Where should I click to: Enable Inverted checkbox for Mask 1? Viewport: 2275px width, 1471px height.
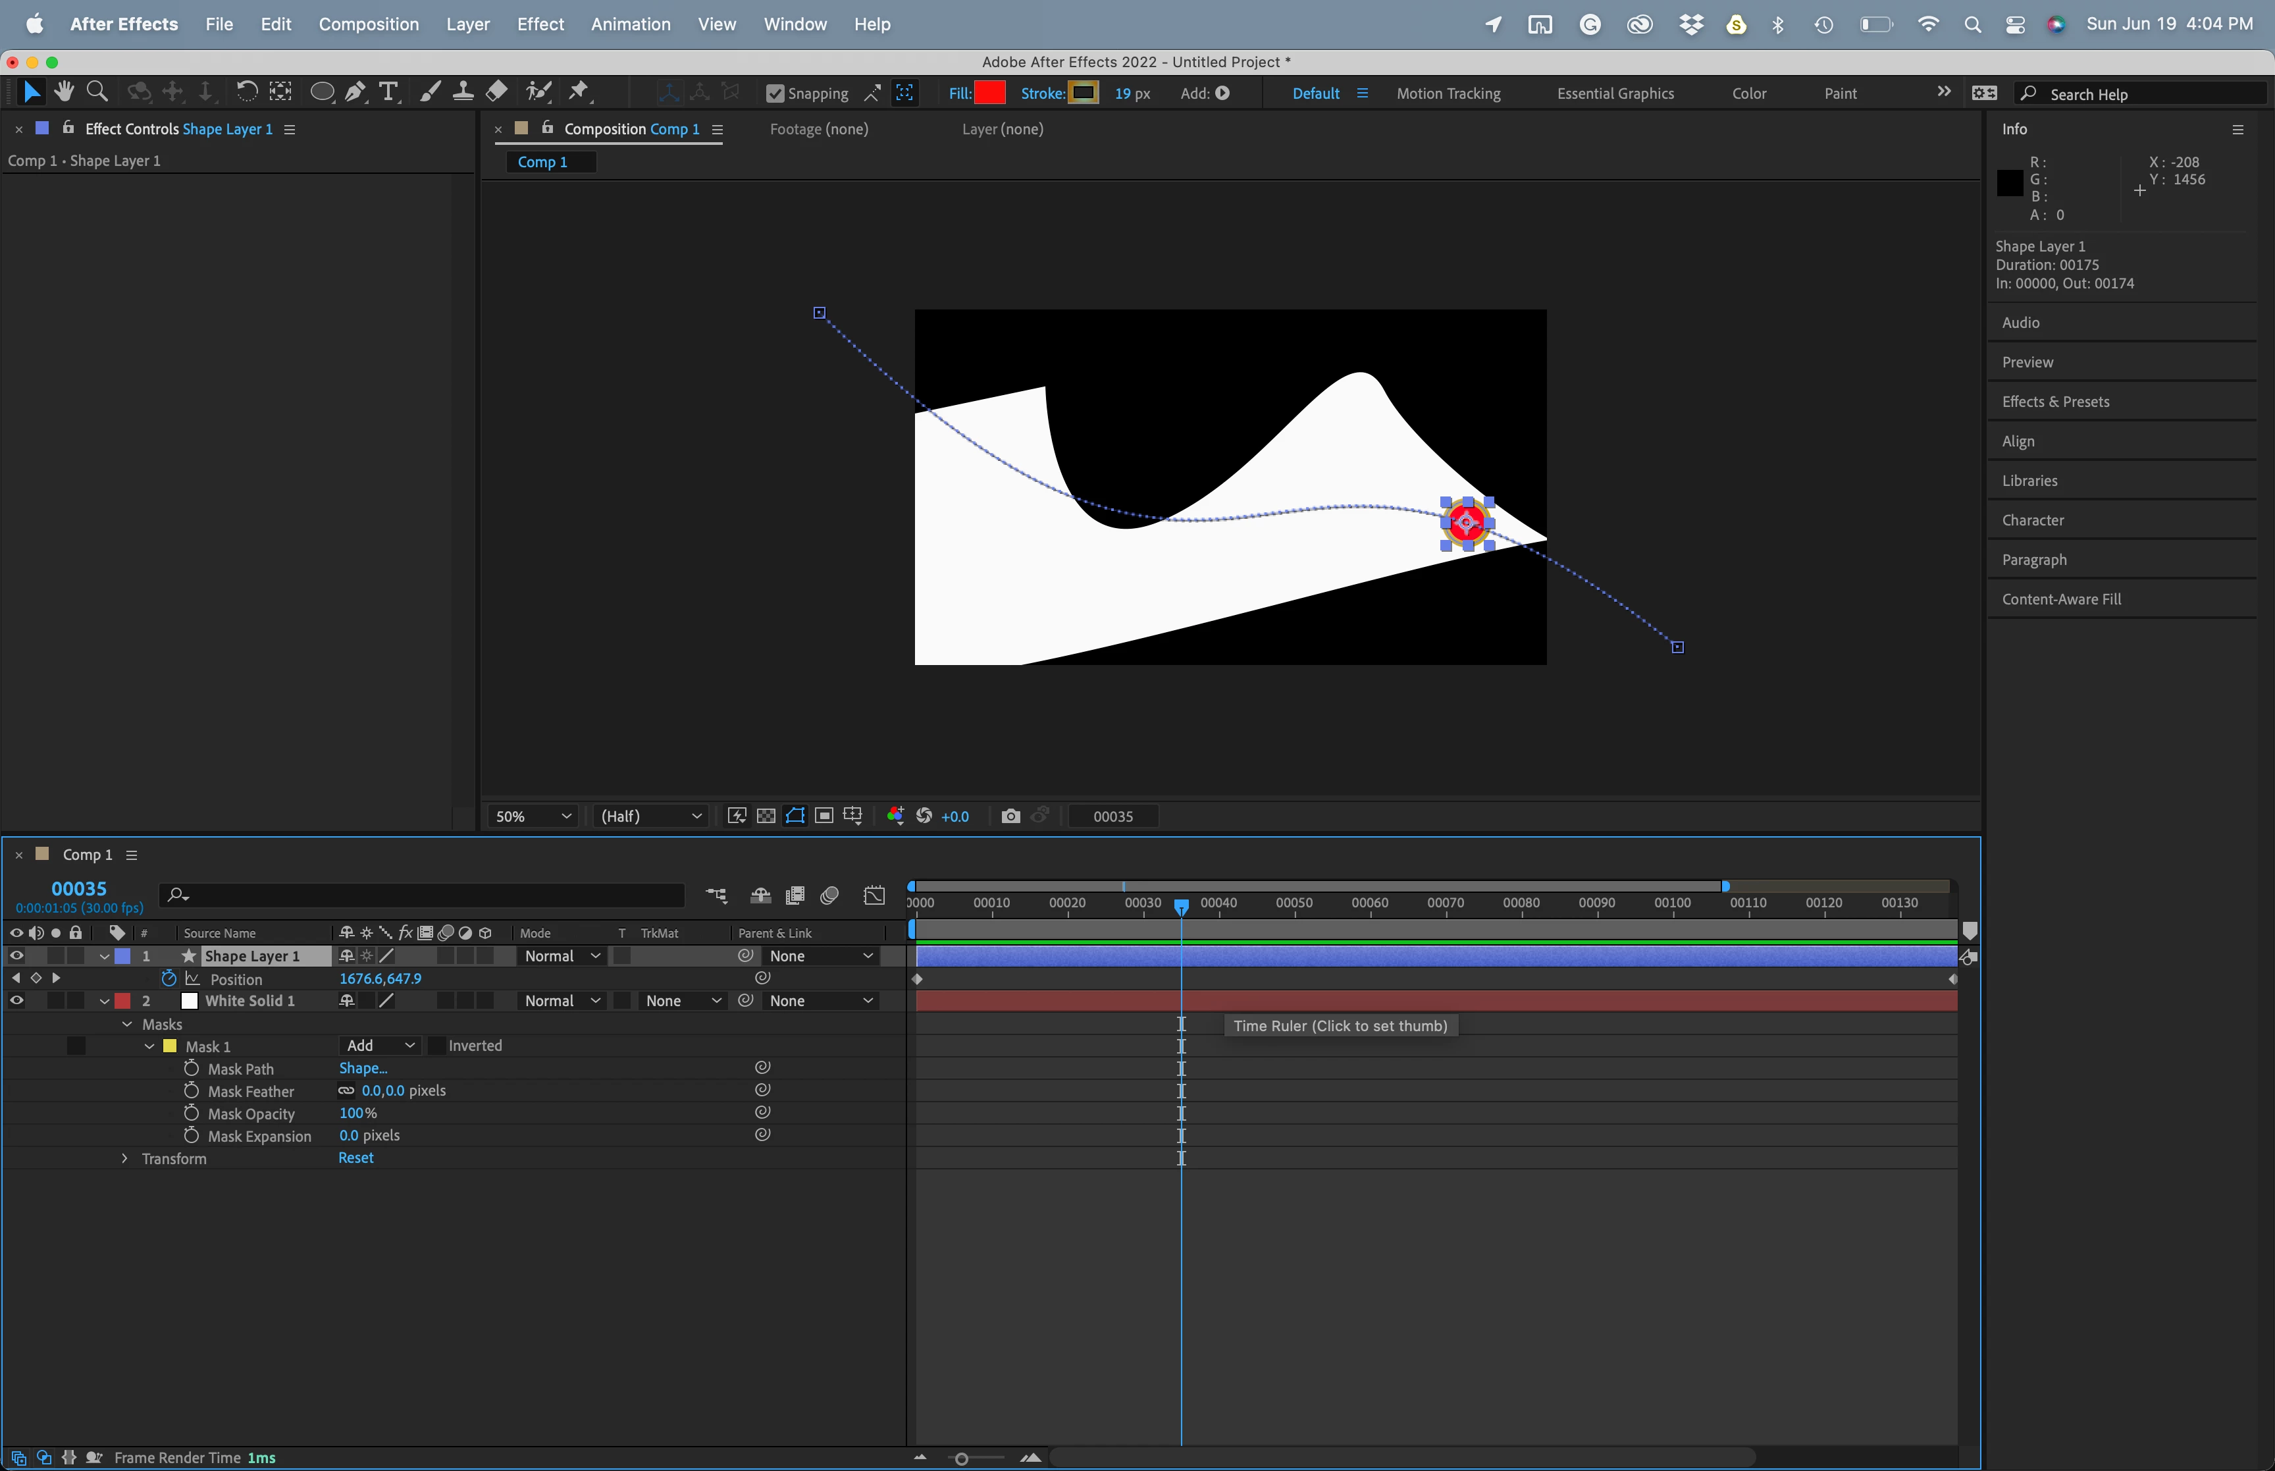point(436,1046)
